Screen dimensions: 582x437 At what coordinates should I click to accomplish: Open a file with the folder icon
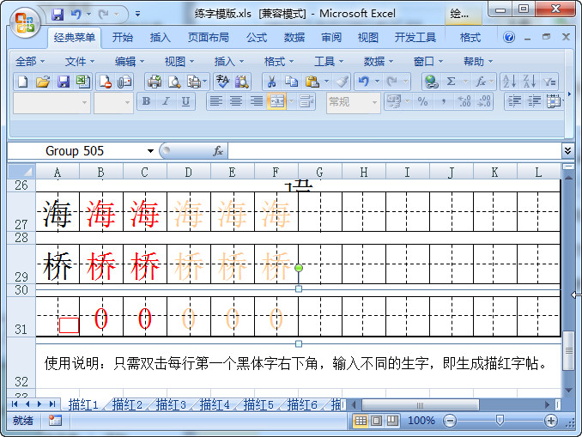pos(43,82)
